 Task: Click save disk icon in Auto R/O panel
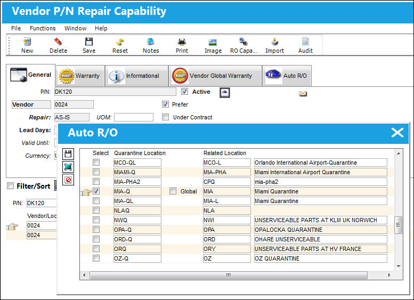click(68, 153)
